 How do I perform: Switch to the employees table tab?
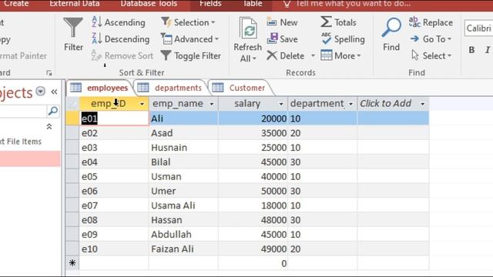point(99,88)
